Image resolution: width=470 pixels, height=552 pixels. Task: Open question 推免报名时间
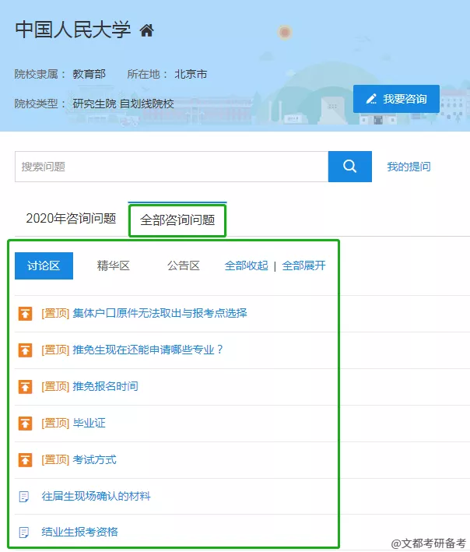point(105,386)
